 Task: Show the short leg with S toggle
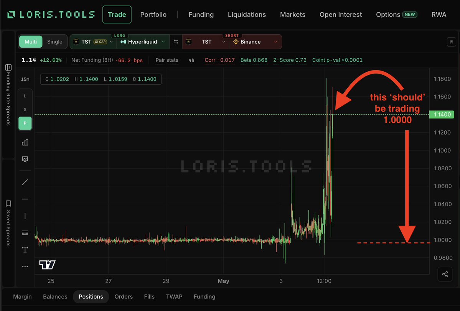pos(25,110)
